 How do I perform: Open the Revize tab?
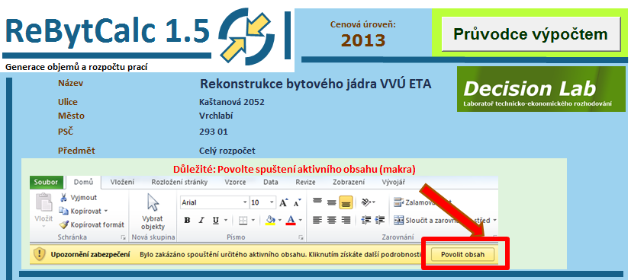305,182
